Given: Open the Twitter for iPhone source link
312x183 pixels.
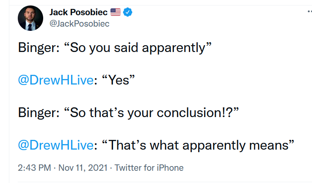Looking at the screenshot, I should [x=149, y=168].
